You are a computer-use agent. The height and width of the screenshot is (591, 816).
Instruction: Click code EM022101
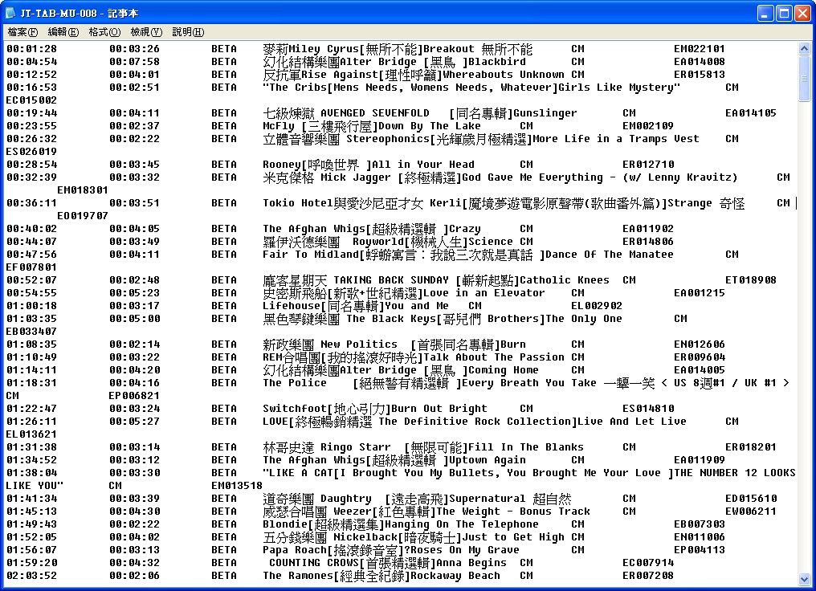click(x=699, y=49)
